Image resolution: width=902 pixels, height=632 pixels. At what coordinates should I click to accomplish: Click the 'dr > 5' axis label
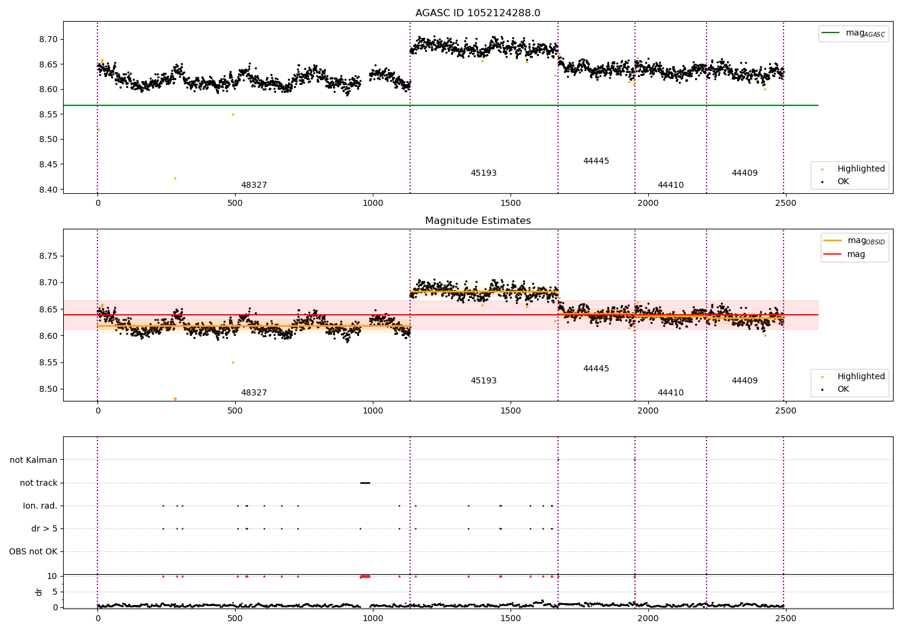click(x=44, y=529)
